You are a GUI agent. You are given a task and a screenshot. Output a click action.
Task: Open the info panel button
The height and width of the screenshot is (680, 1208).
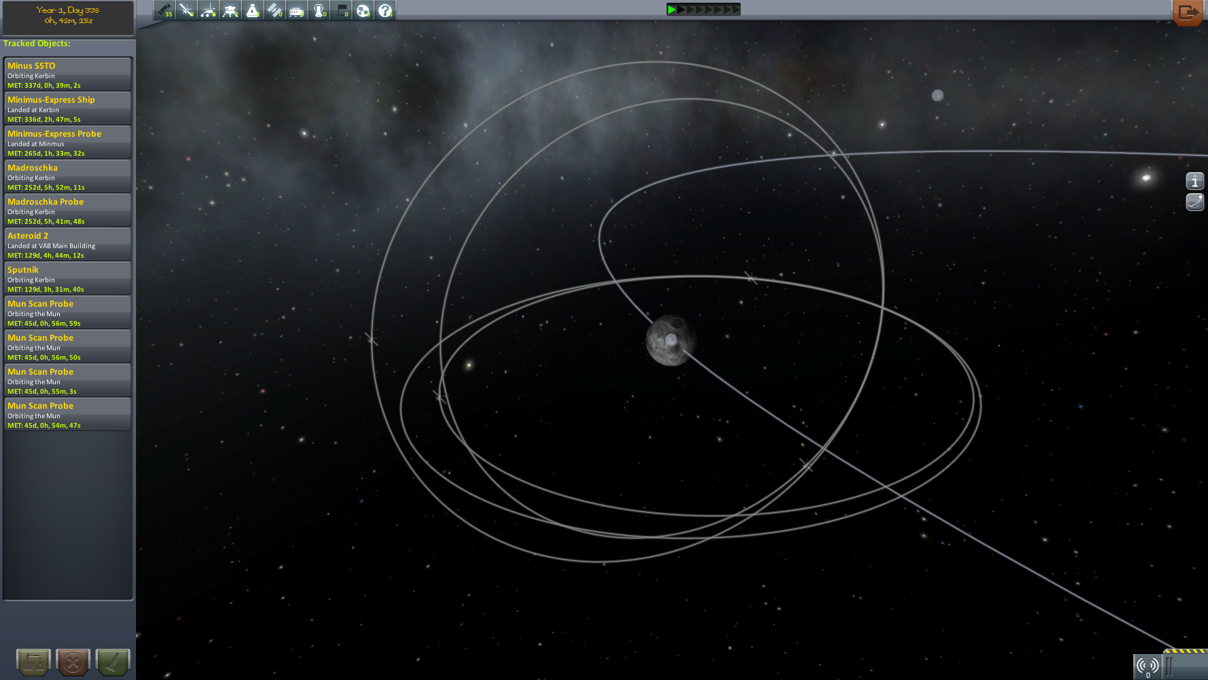1194,181
